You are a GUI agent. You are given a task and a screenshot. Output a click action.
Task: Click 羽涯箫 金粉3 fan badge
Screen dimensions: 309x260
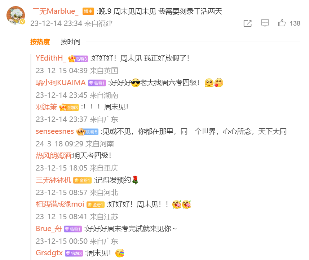click(69, 107)
